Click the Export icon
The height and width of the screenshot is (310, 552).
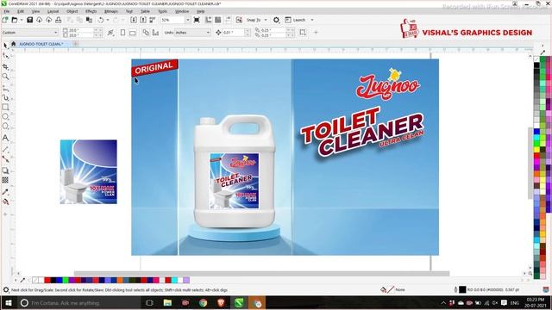[x=143, y=20]
